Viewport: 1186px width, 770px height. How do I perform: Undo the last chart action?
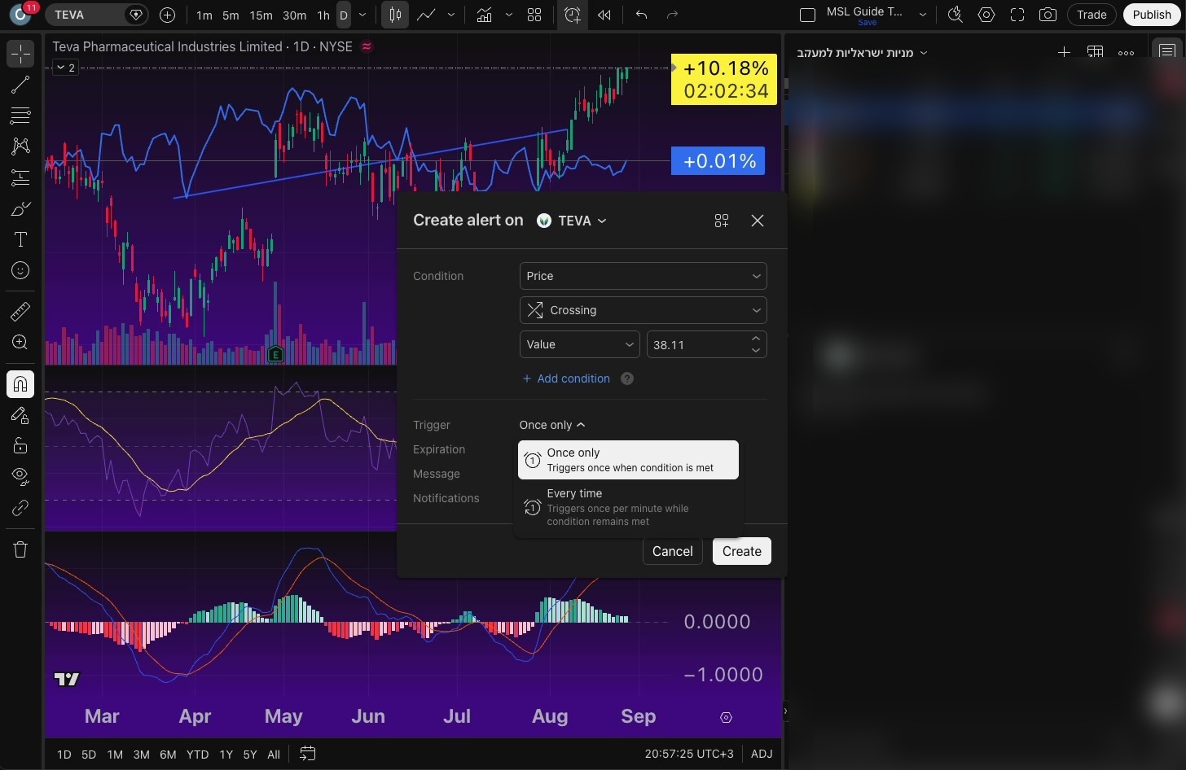tap(642, 15)
